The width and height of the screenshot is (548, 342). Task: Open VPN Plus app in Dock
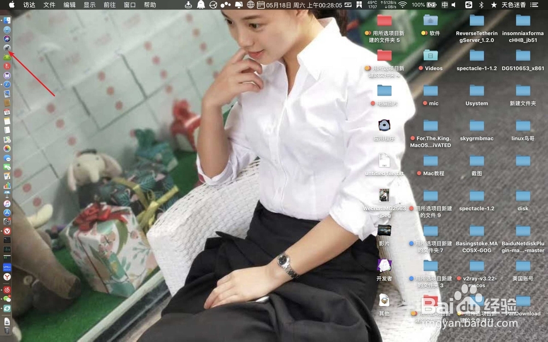click(x=7, y=268)
